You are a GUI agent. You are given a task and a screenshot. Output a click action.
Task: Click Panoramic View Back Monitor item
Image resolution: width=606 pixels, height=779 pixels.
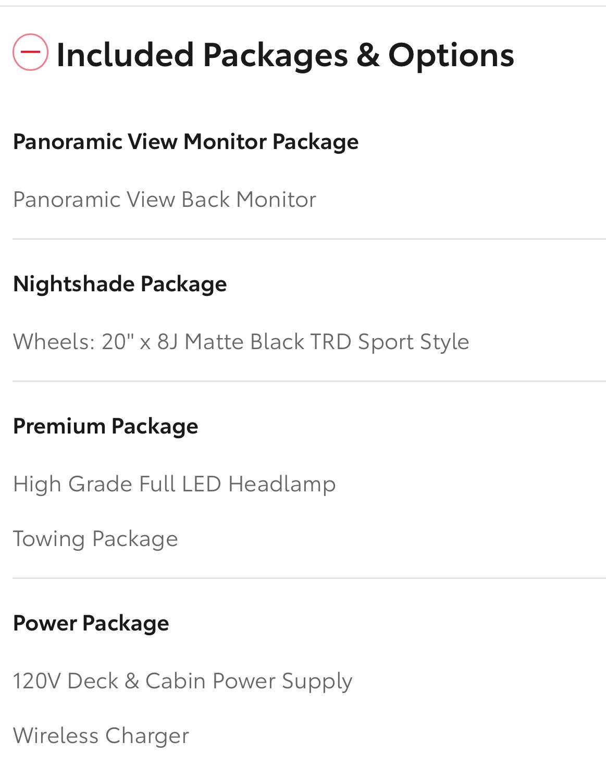pos(165,199)
